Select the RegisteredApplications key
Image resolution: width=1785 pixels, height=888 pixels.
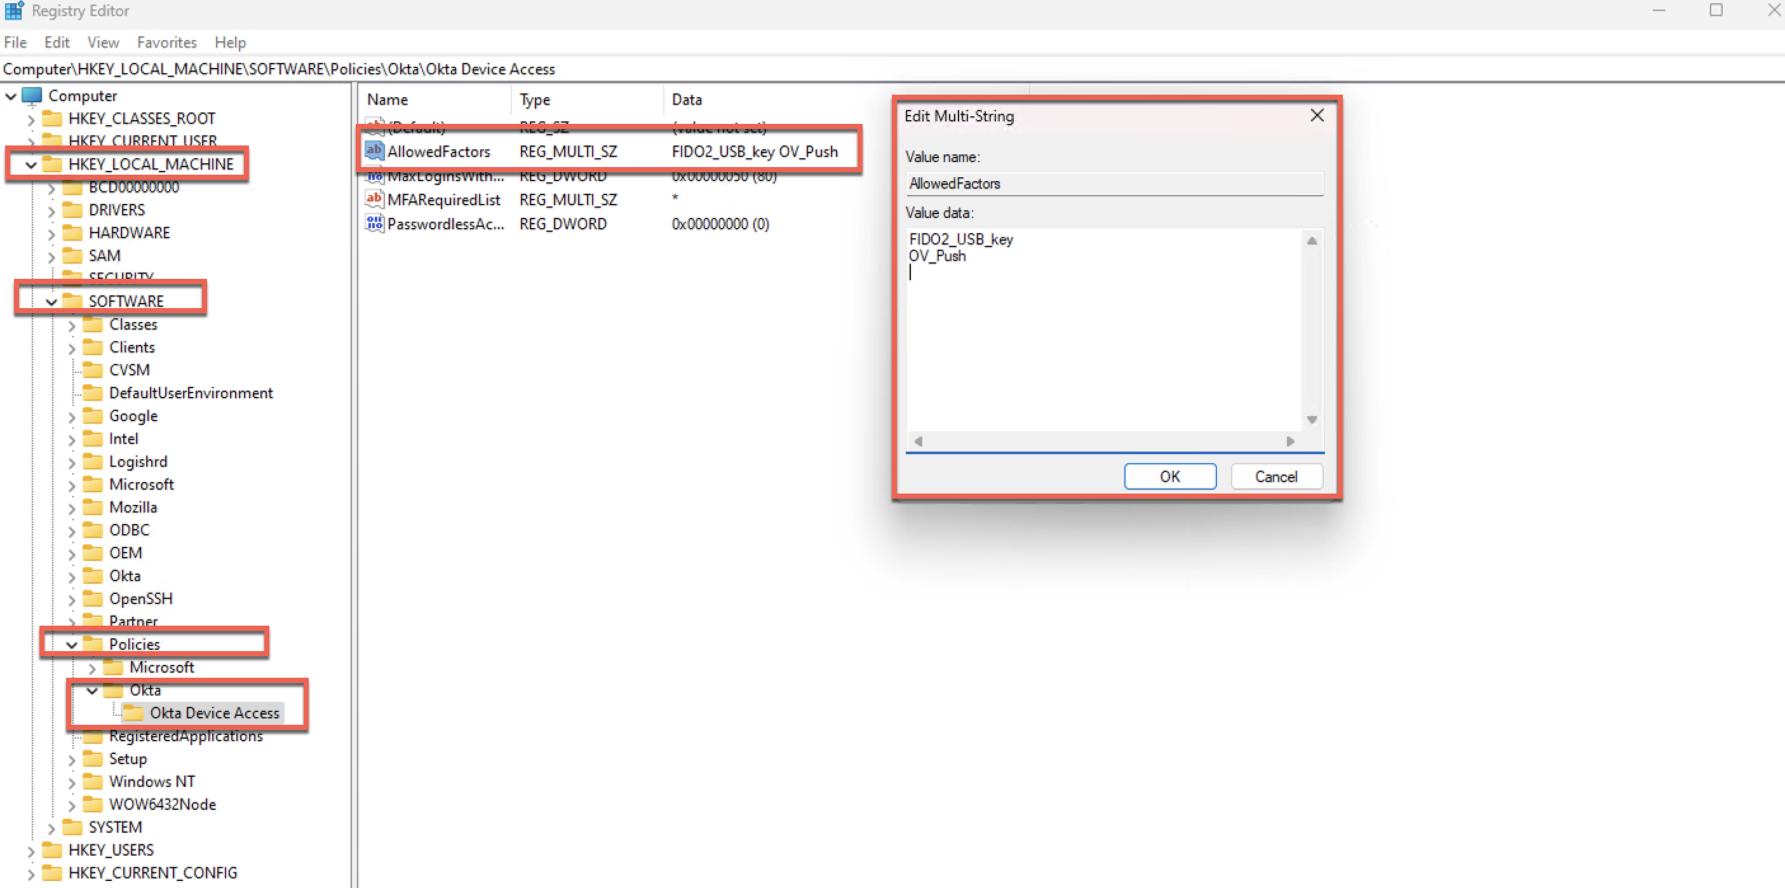click(x=185, y=736)
